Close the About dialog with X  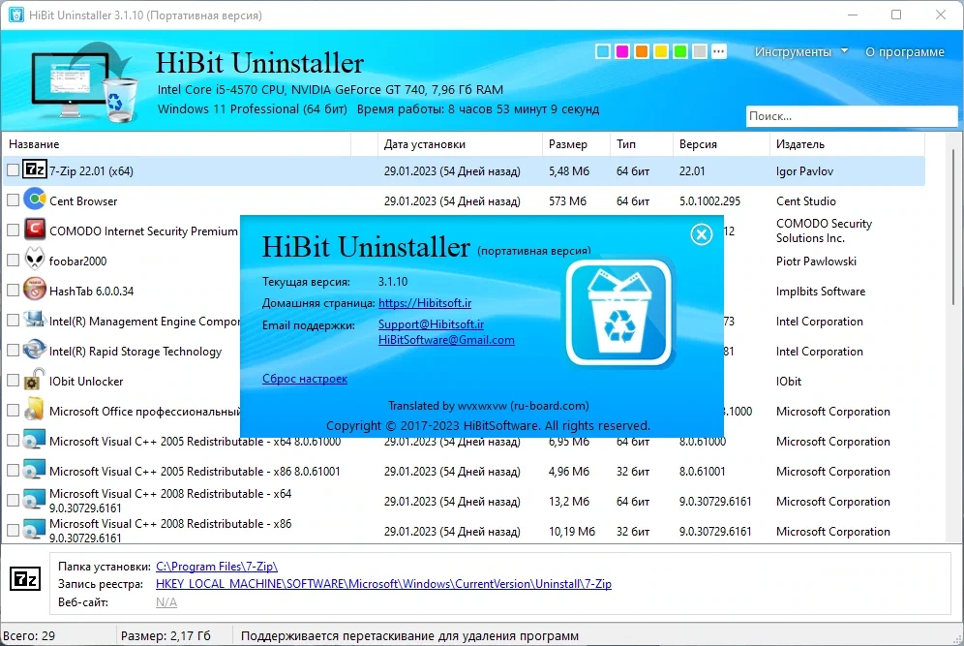(702, 233)
